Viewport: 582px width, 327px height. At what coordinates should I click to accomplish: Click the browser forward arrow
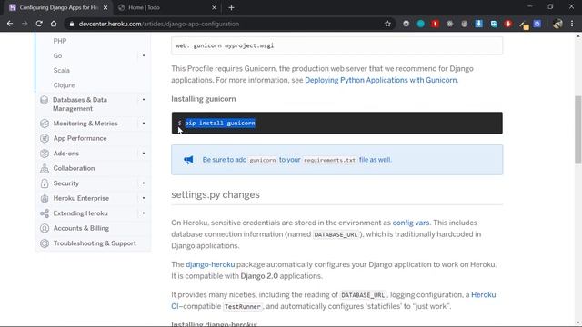point(25,24)
